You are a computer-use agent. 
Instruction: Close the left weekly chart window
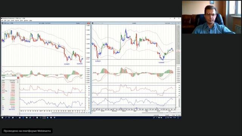[x=88, y=23]
